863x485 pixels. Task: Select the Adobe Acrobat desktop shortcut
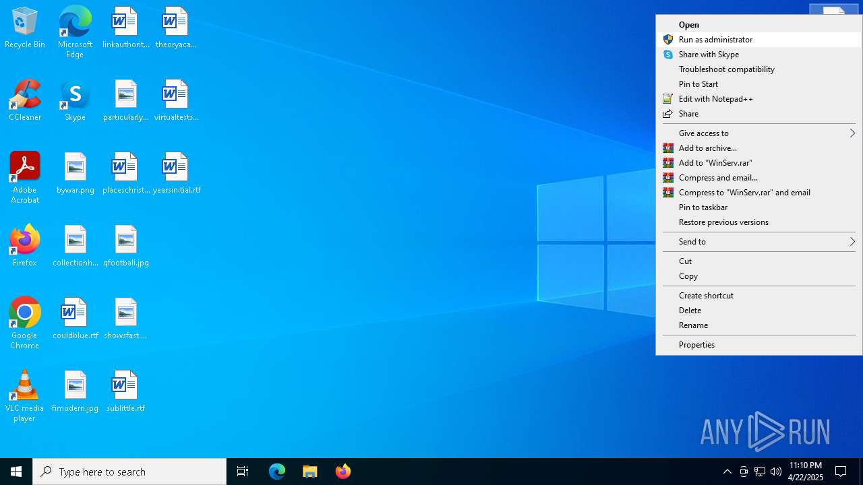[25, 178]
